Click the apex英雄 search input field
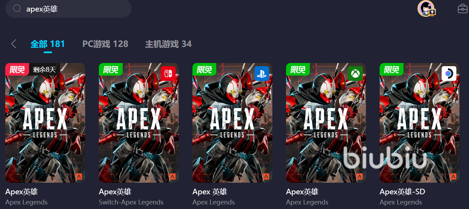The height and width of the screenshot is (209, 469). coord(68,9)
